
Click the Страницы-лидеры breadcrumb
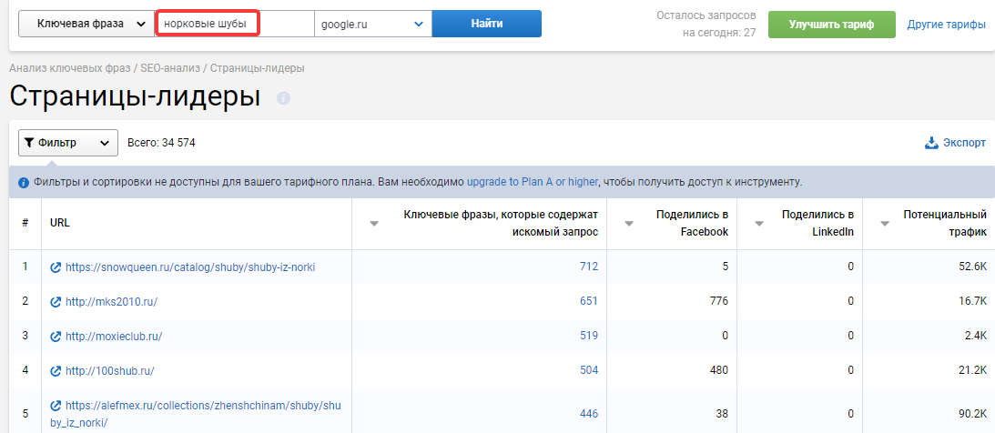(x=257, y=67)
